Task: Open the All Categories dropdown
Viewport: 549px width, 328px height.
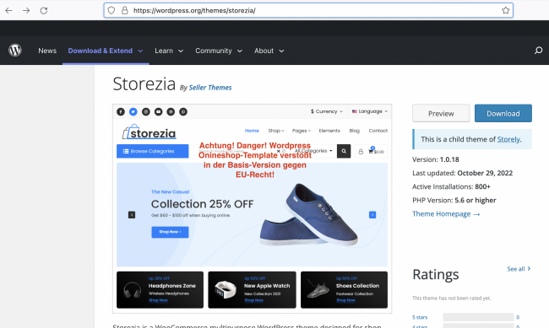Action: [x=313, y=151]
